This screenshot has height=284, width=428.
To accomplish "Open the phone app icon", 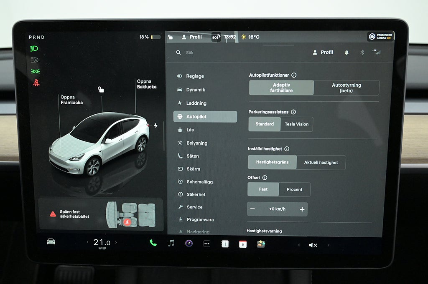I will 153,243.
